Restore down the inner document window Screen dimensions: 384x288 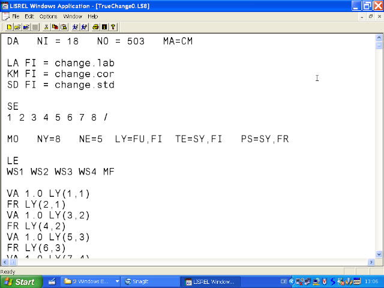[x=370, y=16]
